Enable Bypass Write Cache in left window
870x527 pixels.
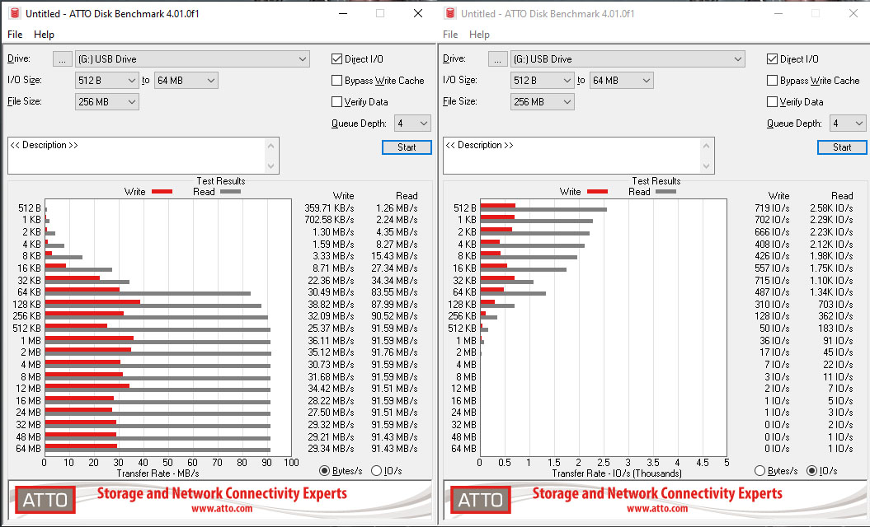pos(336,81)
